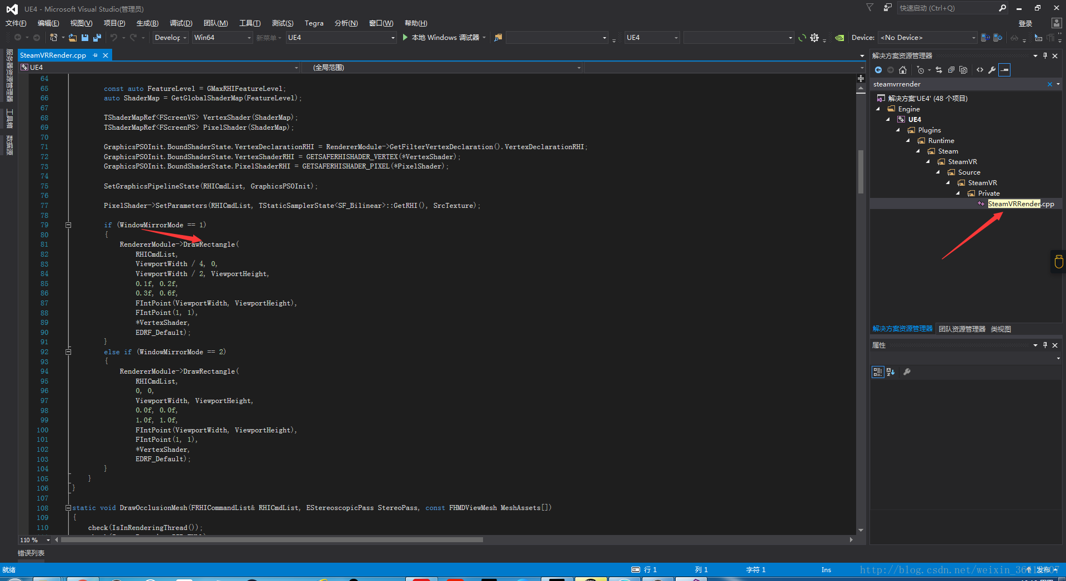Pin the Solution Explorer panel
Image resolution: width=1066 pixels, height=581 pixels.
pos(1045,55)
